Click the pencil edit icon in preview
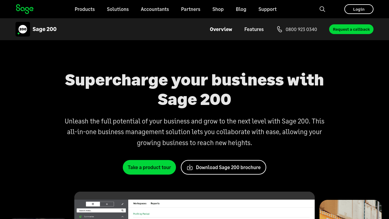Image resolution: width=389 pixels, height=219 pixels. pyautogui.click(x=122, y=204)
